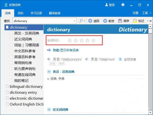Click the 四级 tag
153x115 pixels.
[53, 64]
